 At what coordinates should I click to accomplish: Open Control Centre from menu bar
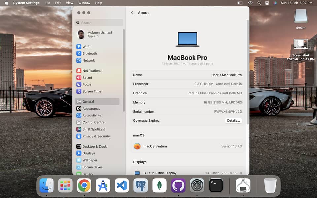[267, 3]
